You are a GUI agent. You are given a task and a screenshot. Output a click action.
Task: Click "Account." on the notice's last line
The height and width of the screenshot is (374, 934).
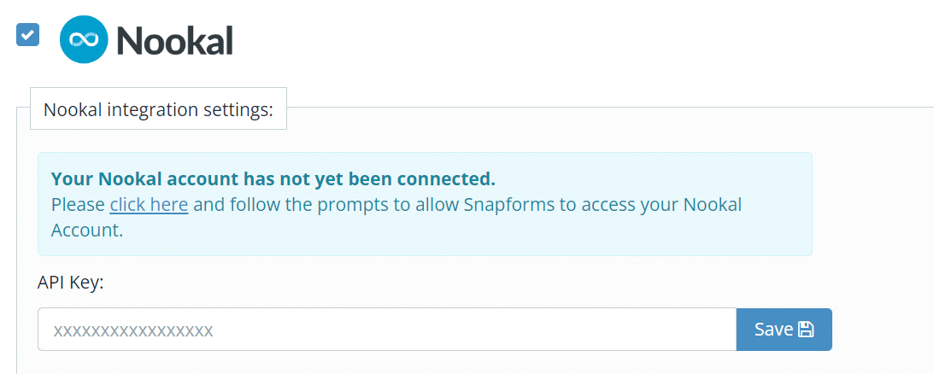pyautogui.click(x=87, y=231)
